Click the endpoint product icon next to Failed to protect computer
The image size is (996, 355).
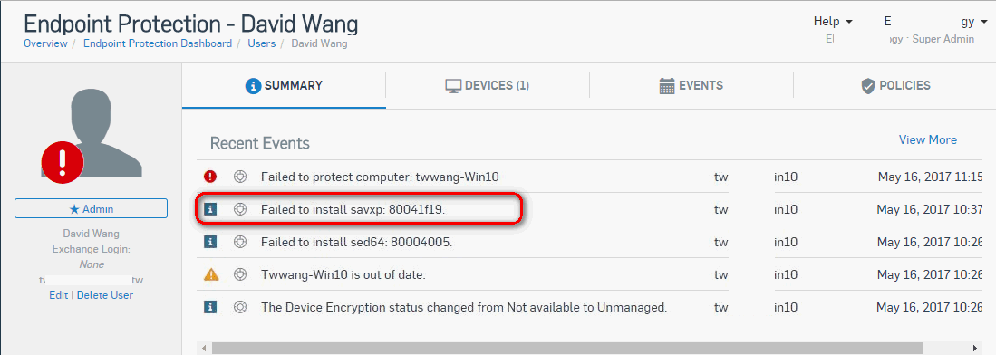point(239,177)
